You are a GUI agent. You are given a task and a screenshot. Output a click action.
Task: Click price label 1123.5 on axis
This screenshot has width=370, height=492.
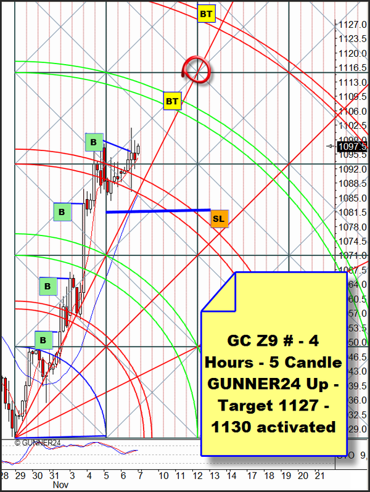tap(352, 39)
